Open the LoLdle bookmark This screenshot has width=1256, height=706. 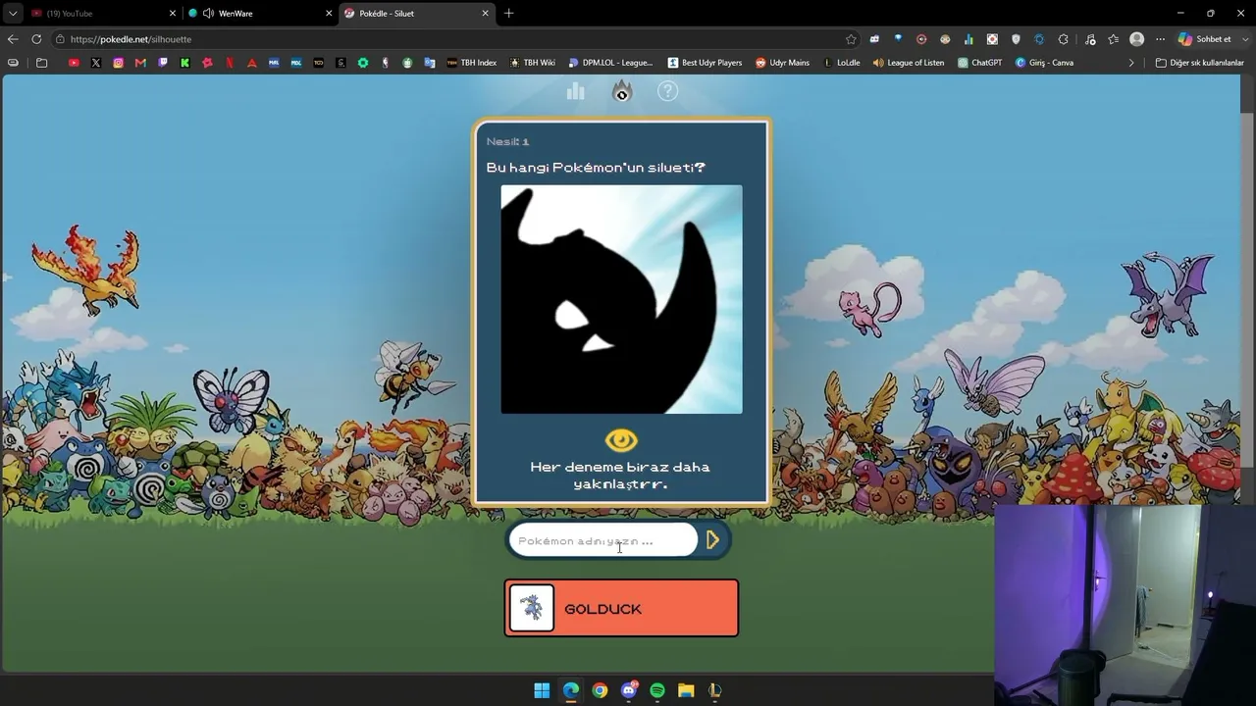click(x=841, y=63)
